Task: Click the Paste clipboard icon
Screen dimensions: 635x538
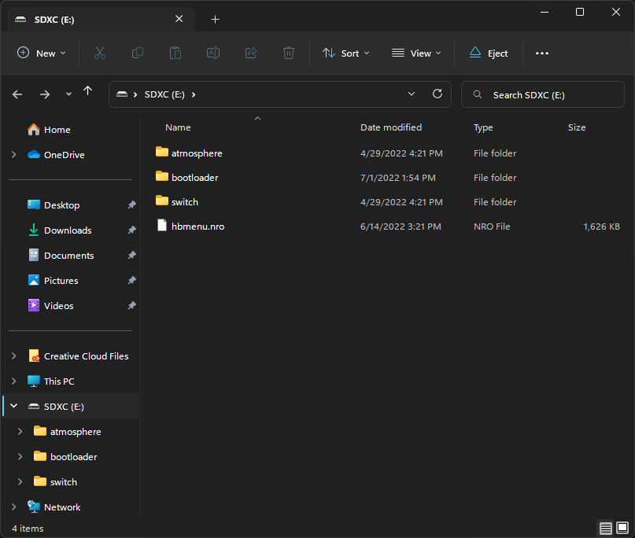Action: [x=175, y=53]
